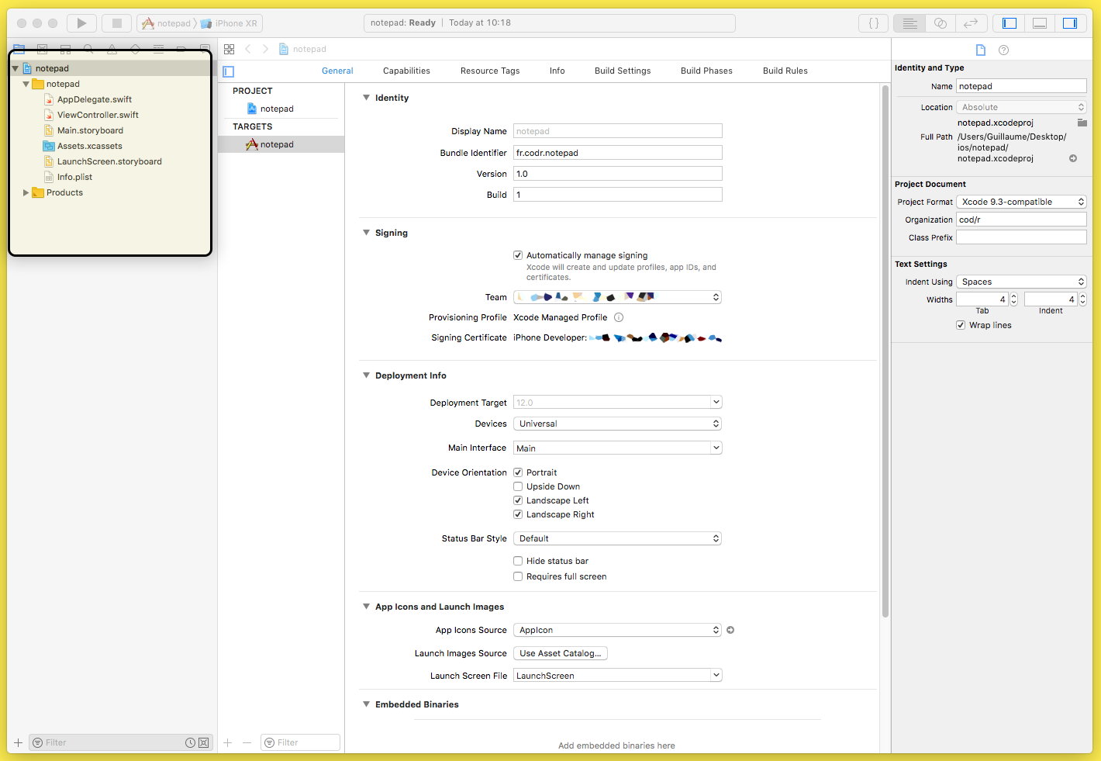The width and height of the screenshot is (1101, 761).
Task: Open the Capabilities tab
Action: click(406, 71)
